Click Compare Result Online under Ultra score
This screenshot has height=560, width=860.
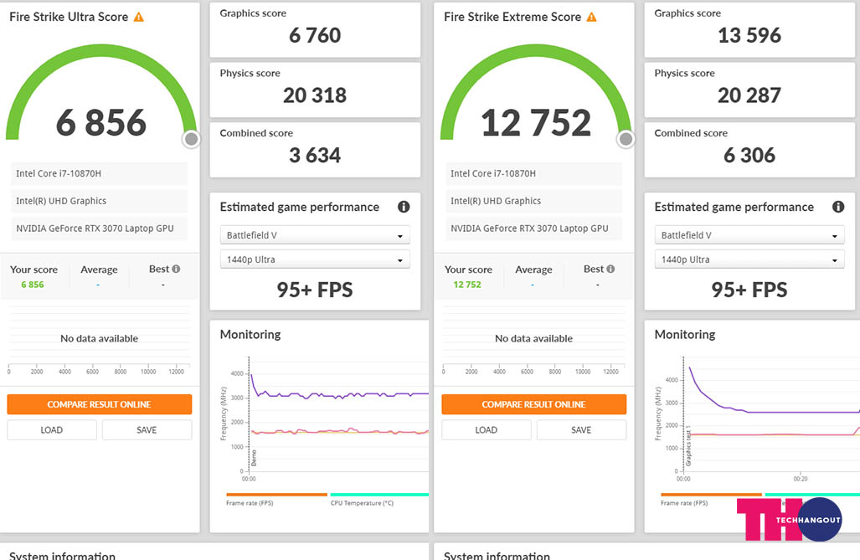coord(100,404)
